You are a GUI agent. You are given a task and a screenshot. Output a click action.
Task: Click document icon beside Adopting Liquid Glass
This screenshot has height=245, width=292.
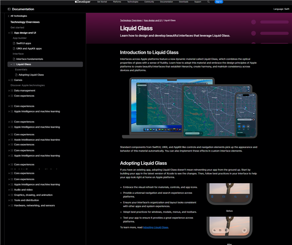click(x=16, y=75)
